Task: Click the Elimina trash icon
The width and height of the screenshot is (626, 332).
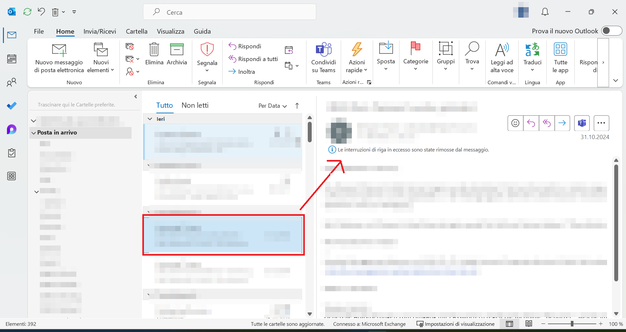Action: pos(154,50)
